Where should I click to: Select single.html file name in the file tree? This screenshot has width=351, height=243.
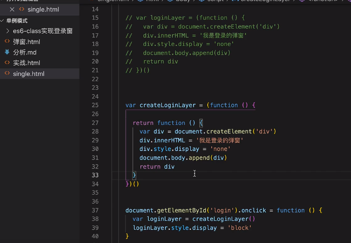(29, 74)
